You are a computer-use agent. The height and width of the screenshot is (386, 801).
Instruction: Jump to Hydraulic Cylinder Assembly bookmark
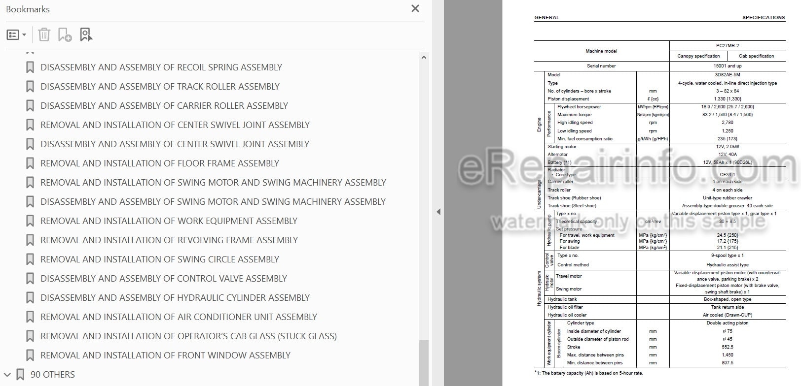pyautogui.click(x=175, y=298)
